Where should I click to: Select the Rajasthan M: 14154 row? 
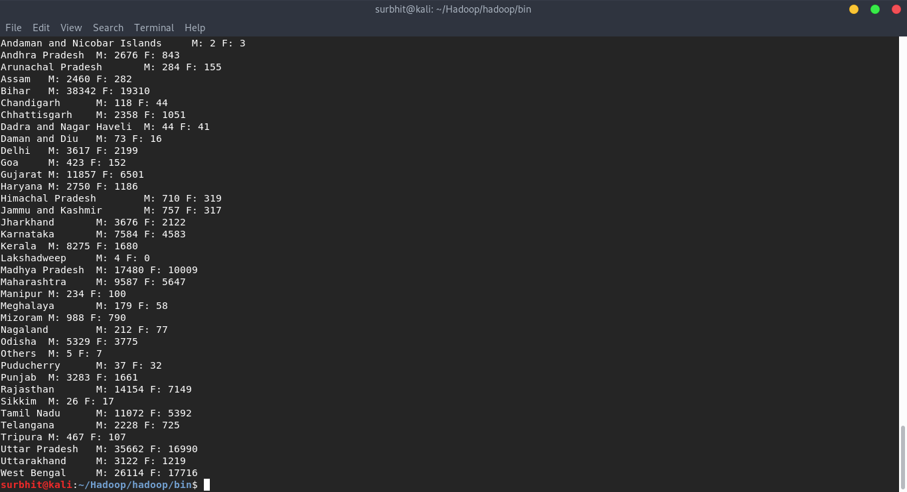click(x=96, y=389)
